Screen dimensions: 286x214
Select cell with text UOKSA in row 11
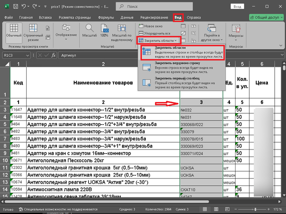click(x=201, y=168)
